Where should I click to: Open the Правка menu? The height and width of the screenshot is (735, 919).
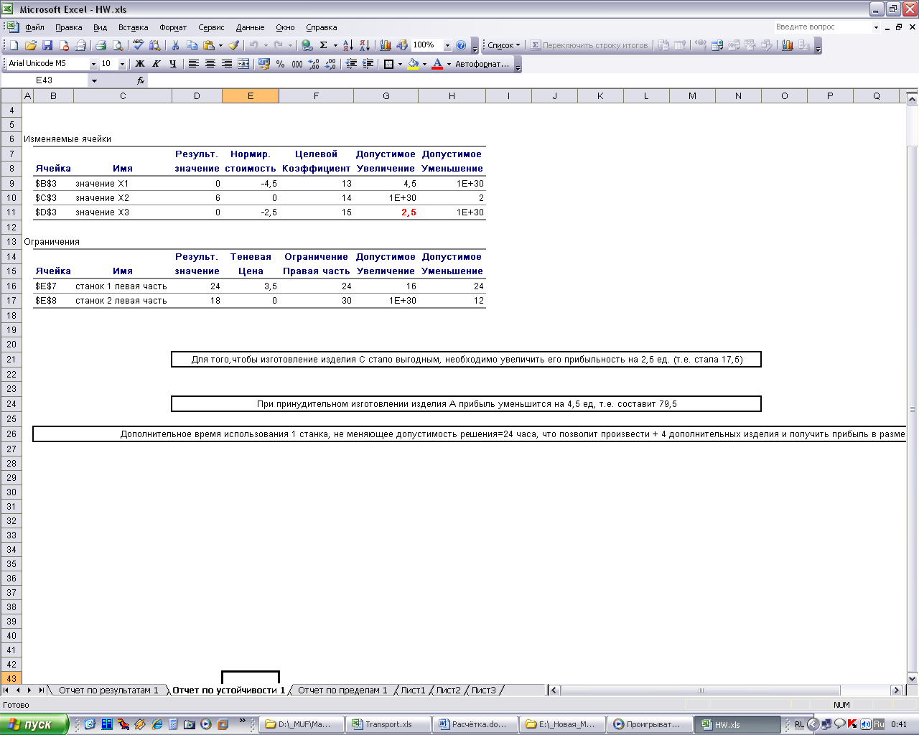(x=69, y=27)
